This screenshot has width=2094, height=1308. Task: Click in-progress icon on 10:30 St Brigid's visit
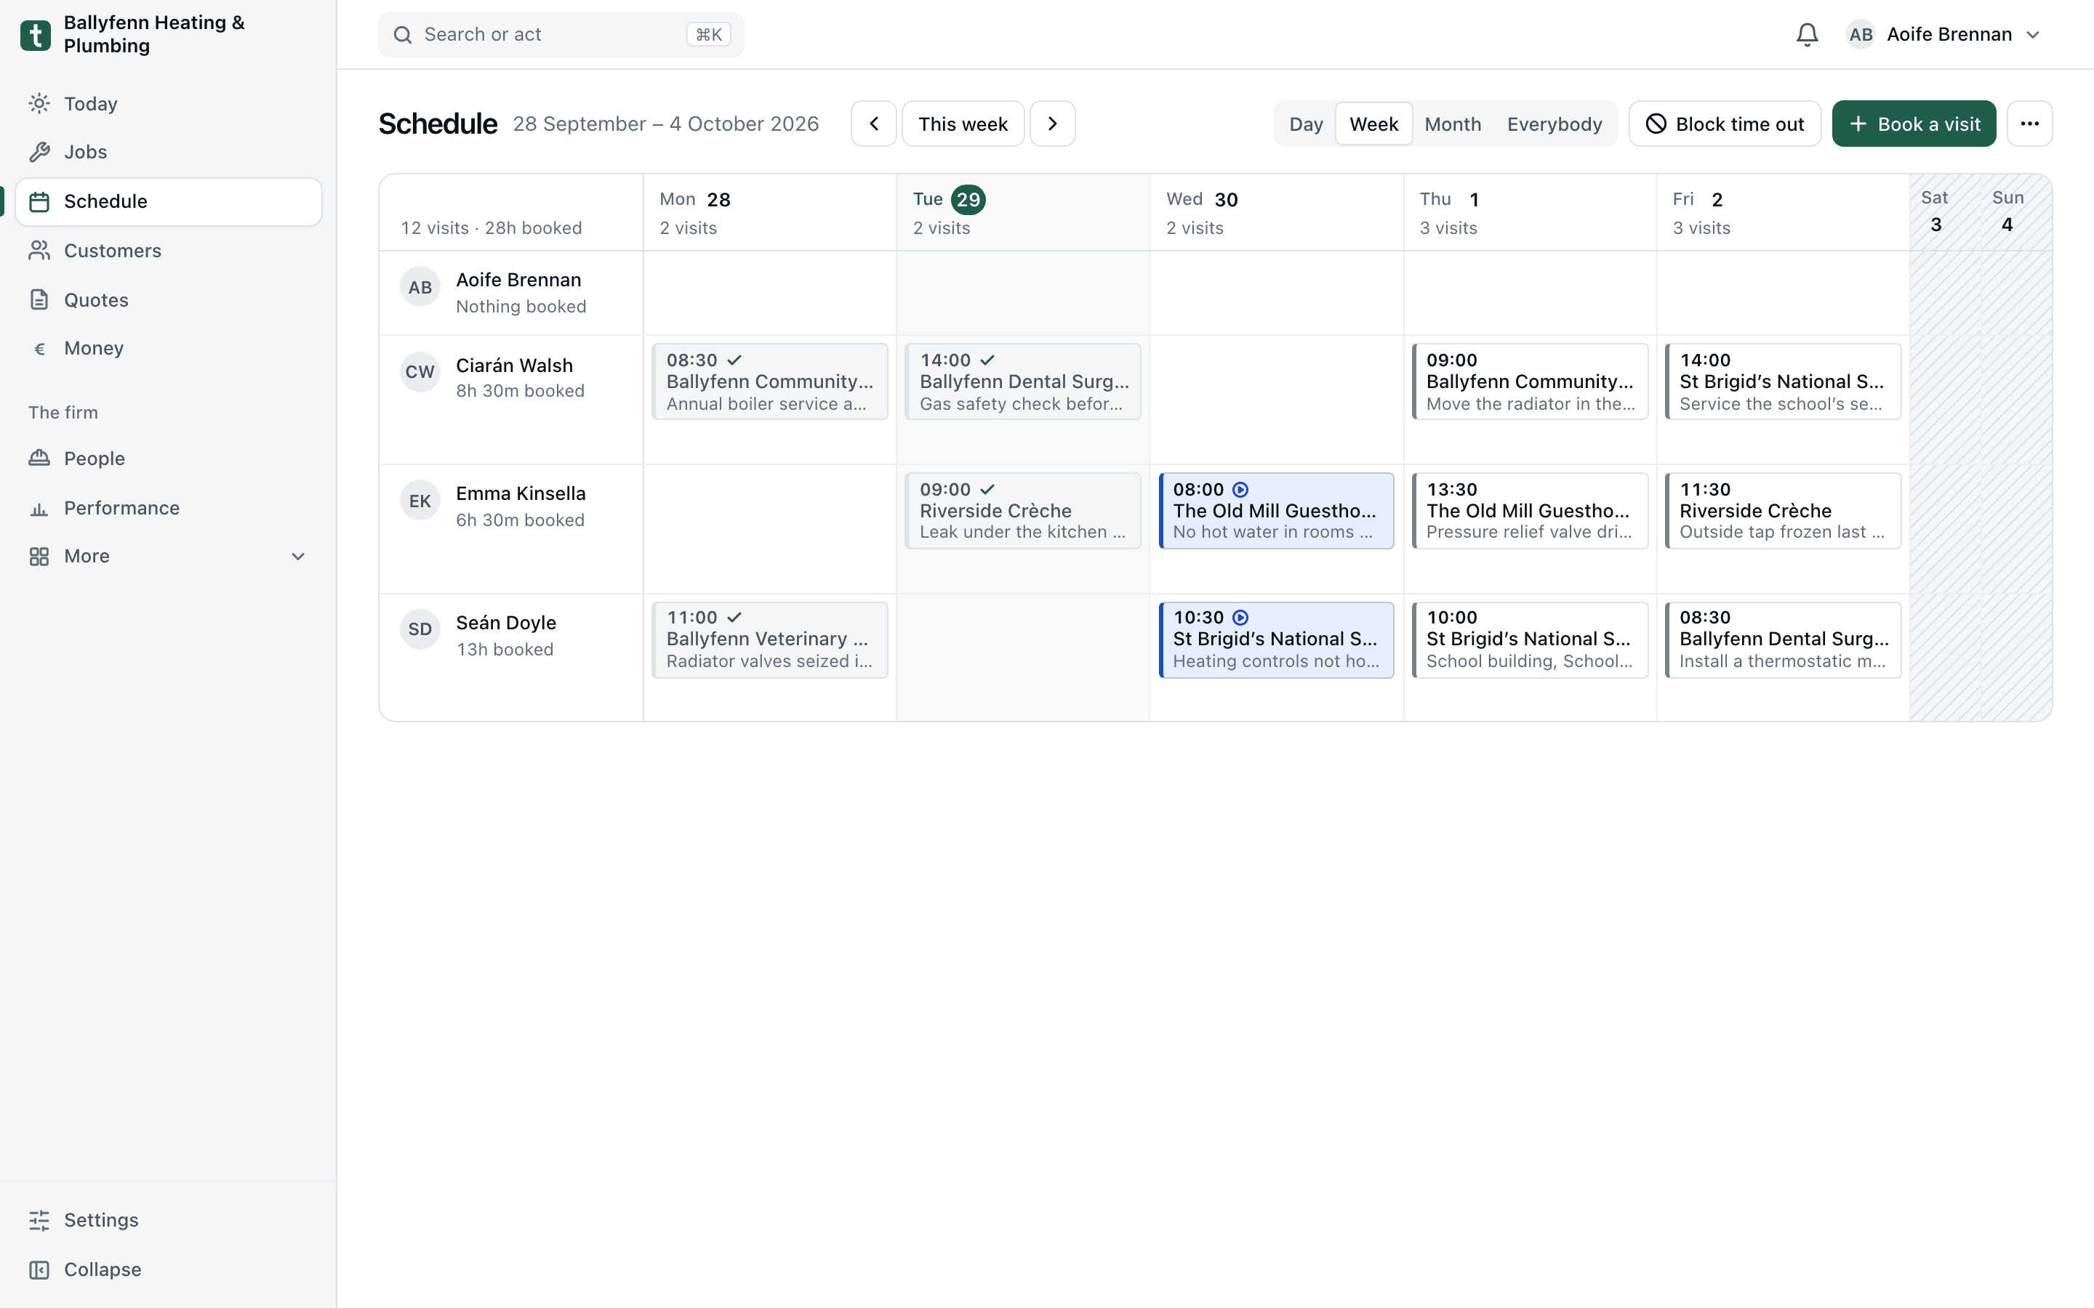click(x=1240, y=618)
